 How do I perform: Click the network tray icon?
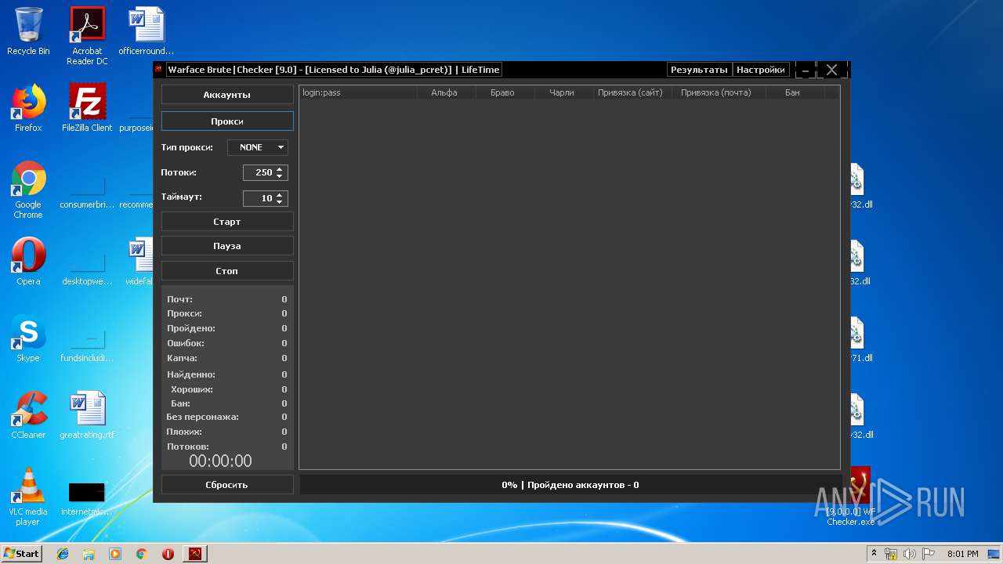tap(891, 554)
